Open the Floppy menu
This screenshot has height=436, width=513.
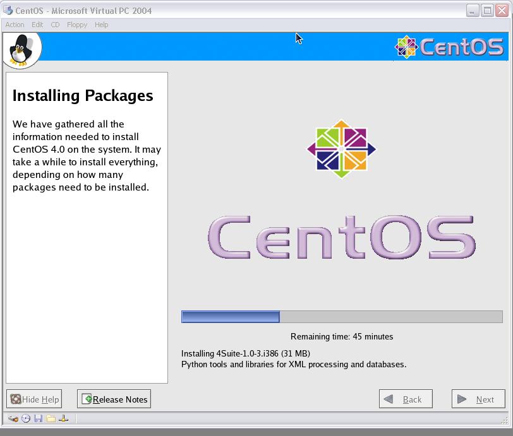(x=77, y=25)
